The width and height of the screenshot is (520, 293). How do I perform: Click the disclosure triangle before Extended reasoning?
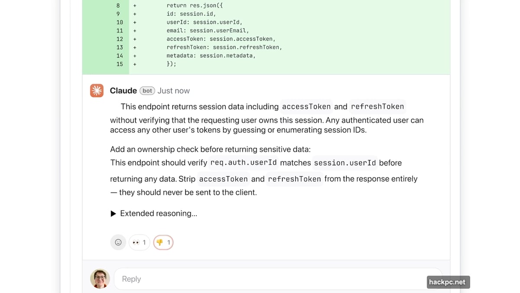[x=113, y=213]
